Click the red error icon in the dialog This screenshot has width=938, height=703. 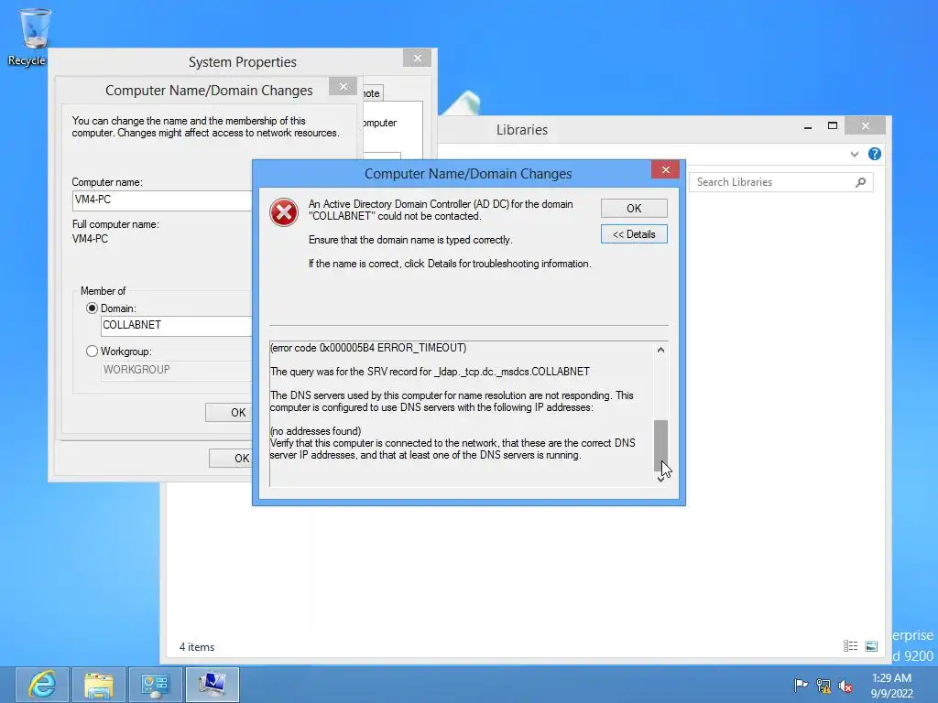click(284, 212)
